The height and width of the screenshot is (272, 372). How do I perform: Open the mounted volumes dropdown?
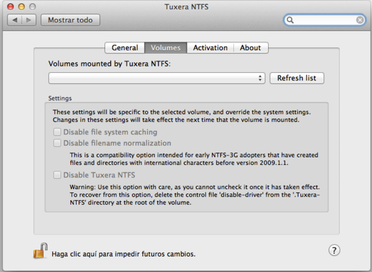[x=157, y=78]
